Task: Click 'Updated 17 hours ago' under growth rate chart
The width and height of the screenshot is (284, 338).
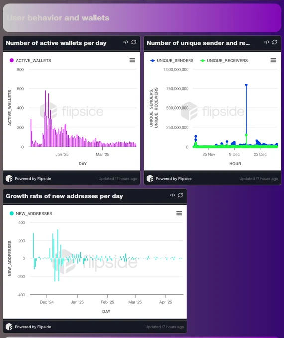Action: [x=165, y=327]
